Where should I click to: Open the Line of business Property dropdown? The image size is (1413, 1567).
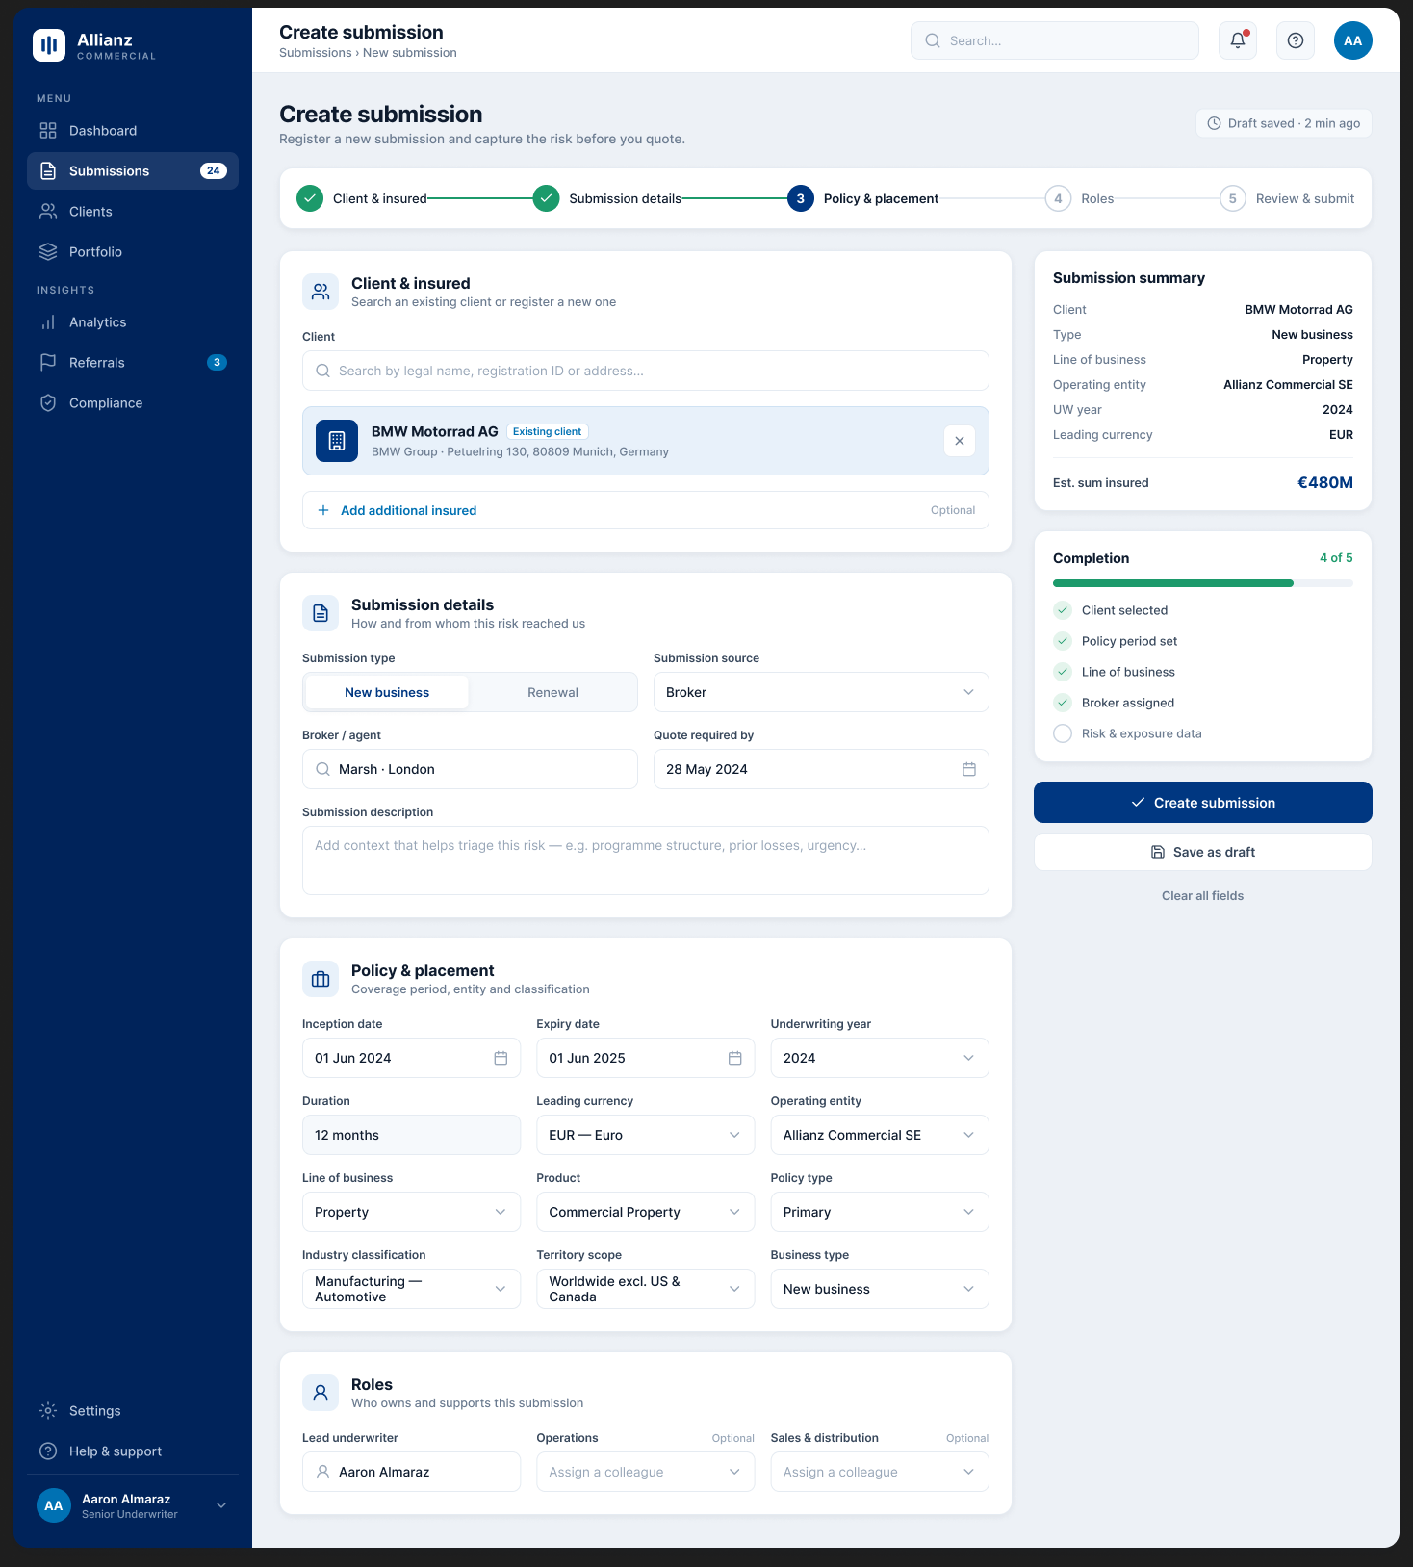tap(411, 1212)
